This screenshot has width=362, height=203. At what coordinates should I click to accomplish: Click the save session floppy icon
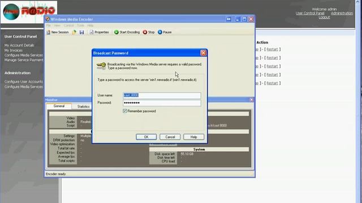pyautogui.click(x=81, y=32)
